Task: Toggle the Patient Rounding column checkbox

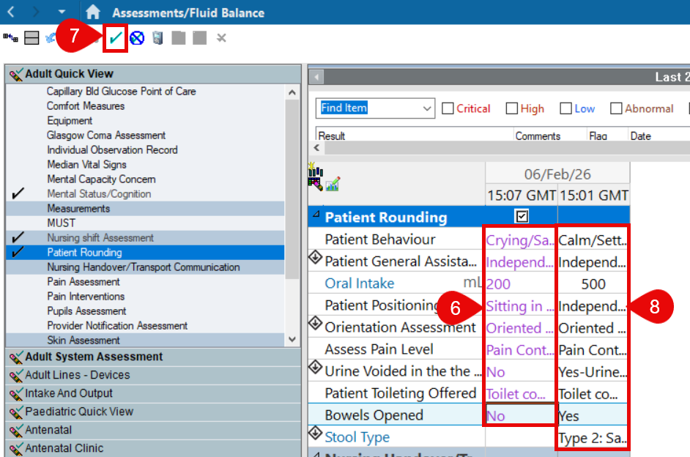Action: click(522, 217)
